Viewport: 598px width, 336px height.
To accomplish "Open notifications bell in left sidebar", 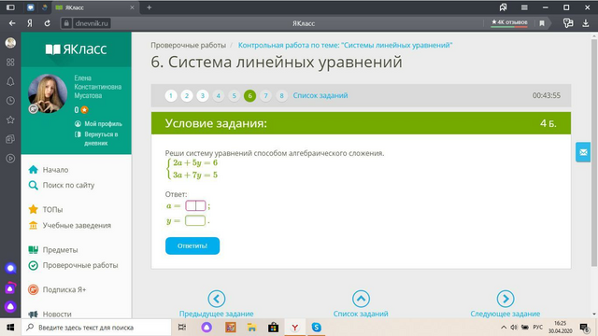I will (10, 81).
